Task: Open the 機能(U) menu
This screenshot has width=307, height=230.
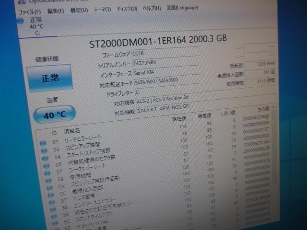Action: click(79, 10)
